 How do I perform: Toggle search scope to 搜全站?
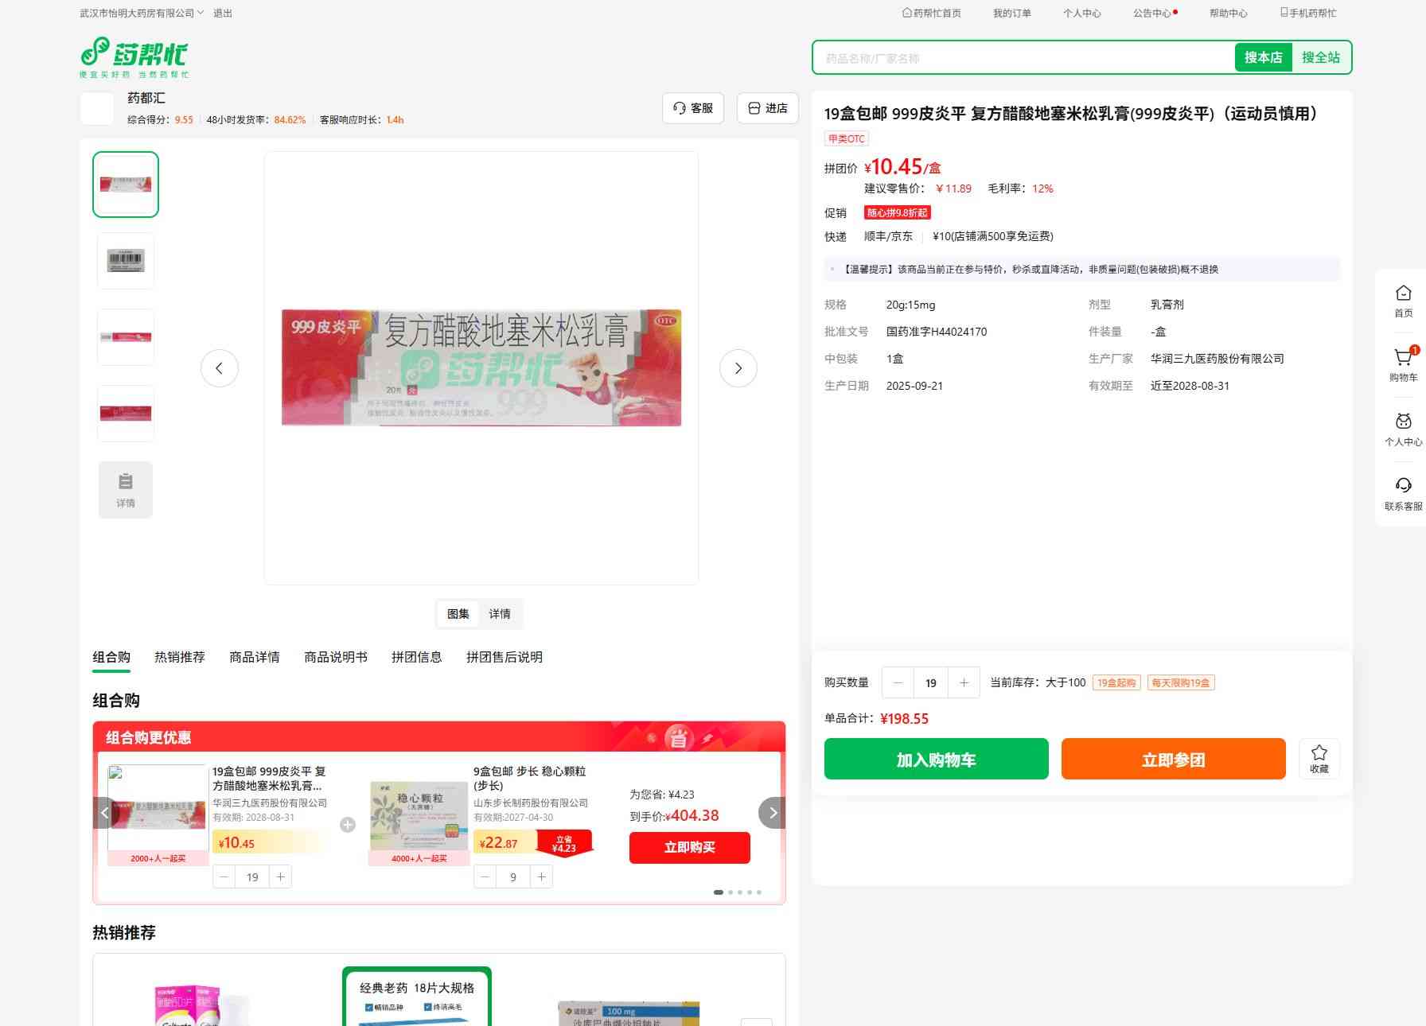(x=1320, y=58)
